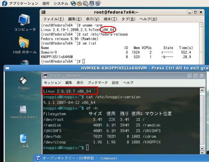Open the アプリケーション menu in the top panel

click(24, 3)
